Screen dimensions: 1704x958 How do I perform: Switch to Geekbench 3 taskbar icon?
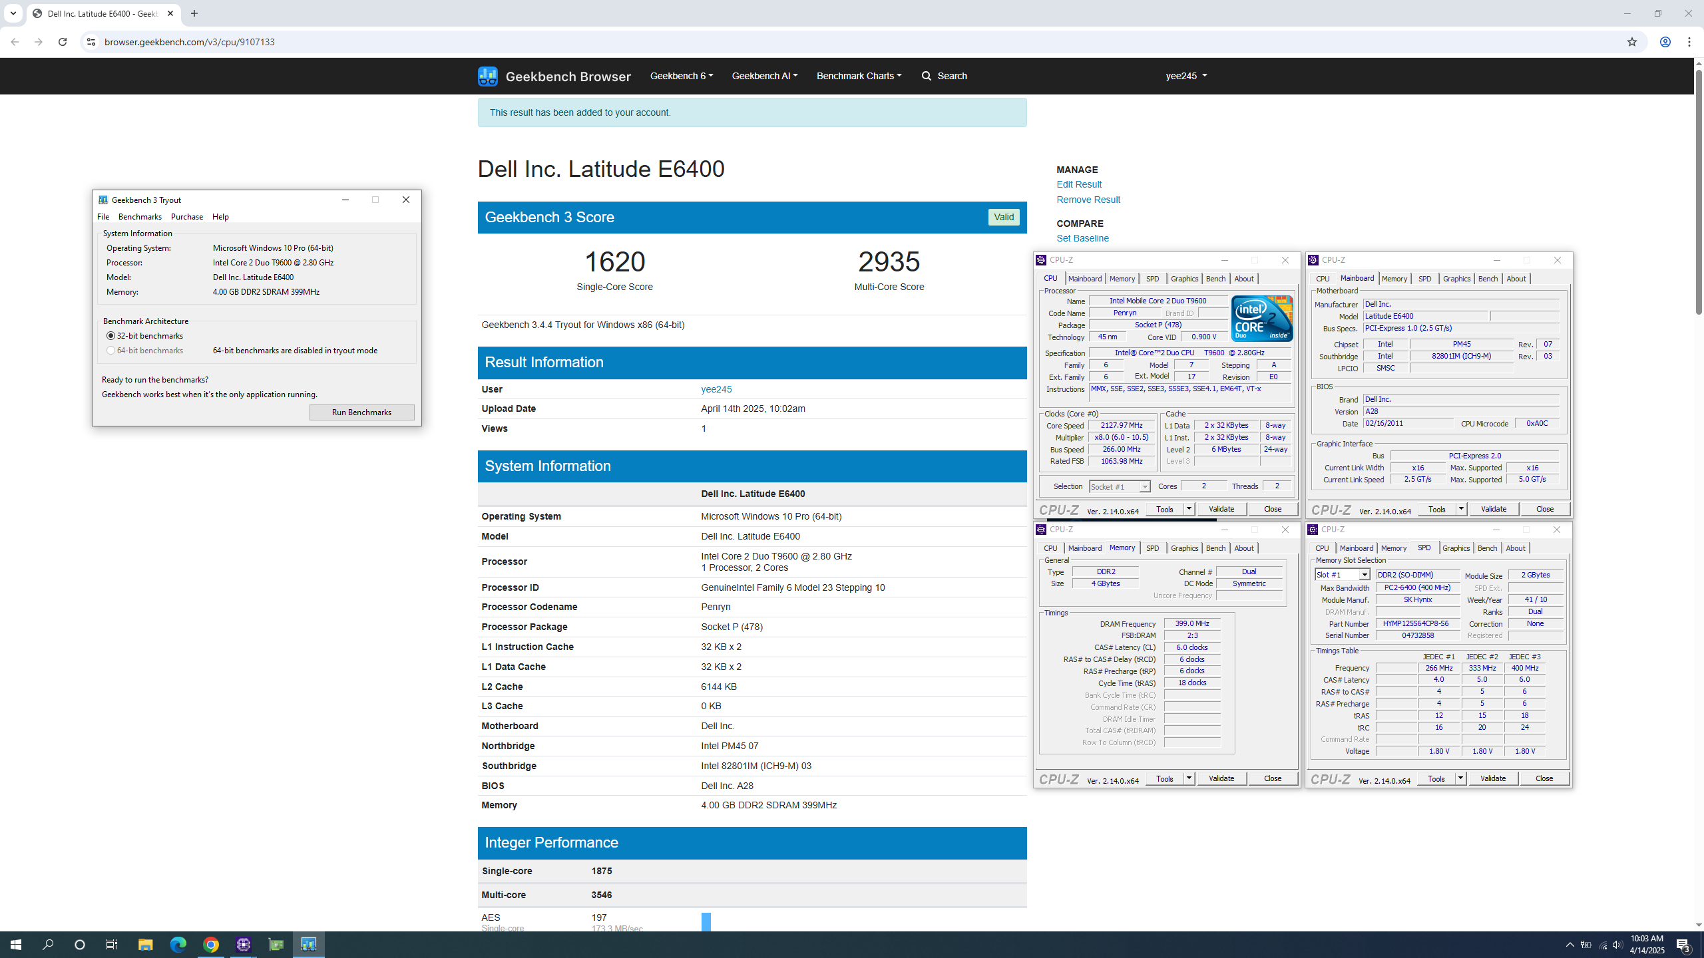coord(309,945)
